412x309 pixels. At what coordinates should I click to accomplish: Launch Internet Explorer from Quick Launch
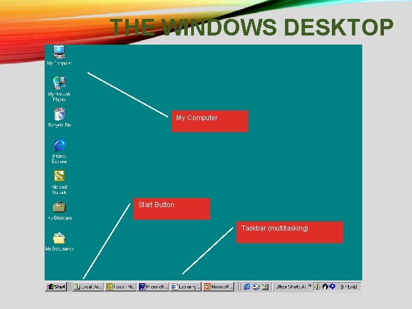(247, 287)
